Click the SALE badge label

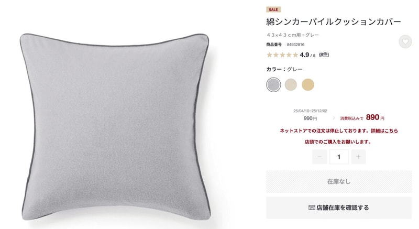pos(273,9)
